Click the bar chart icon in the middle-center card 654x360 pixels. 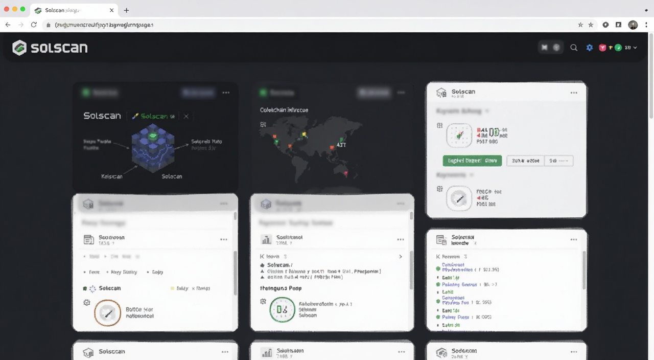point(266,239)
